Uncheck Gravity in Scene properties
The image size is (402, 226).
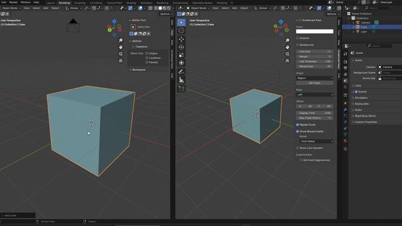click(x=356, y=92)
